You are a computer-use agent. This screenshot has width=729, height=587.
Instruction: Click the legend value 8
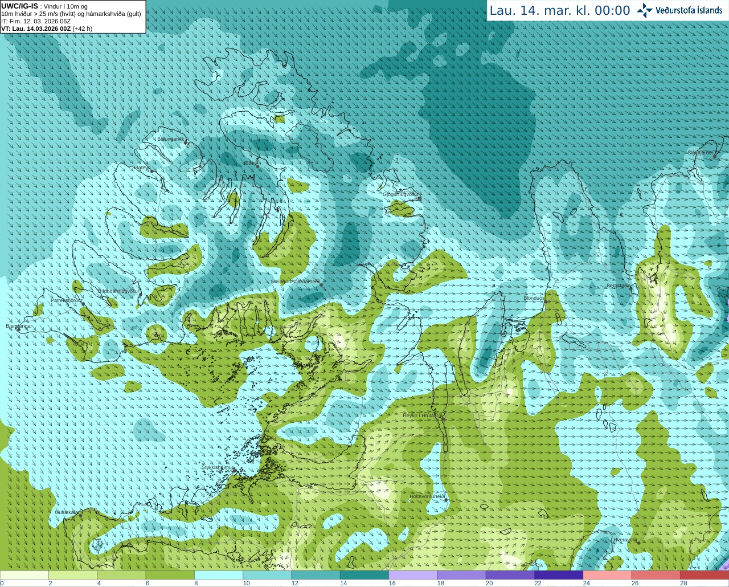[x=196, y=583]
